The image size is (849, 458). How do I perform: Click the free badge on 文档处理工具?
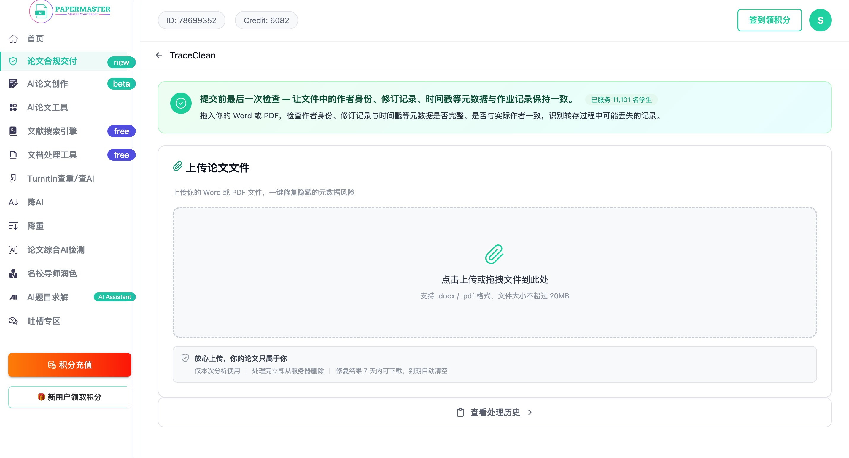click(x=121, y=155)
